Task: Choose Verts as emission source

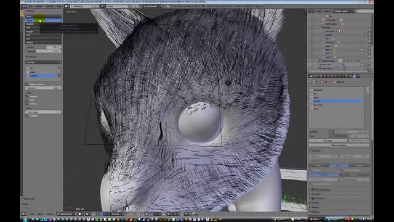Action: click(x=319, y=166)
